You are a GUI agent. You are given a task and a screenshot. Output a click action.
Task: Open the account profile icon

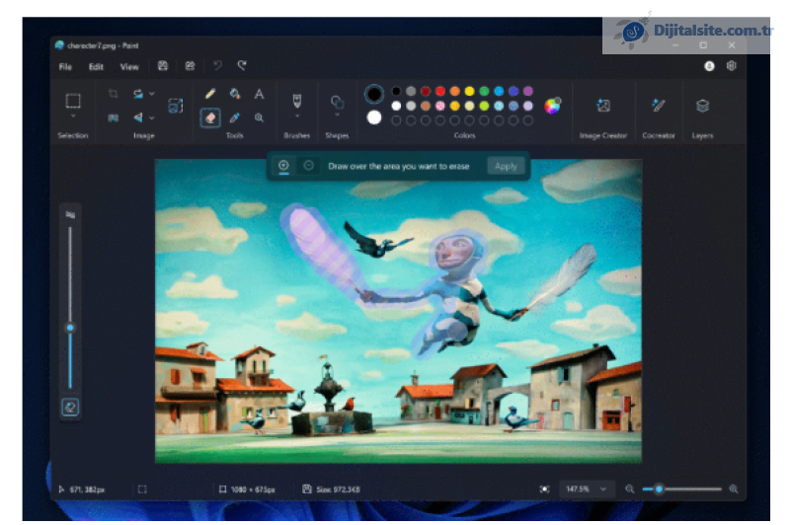pyautogui.click(x=709, y=66)
